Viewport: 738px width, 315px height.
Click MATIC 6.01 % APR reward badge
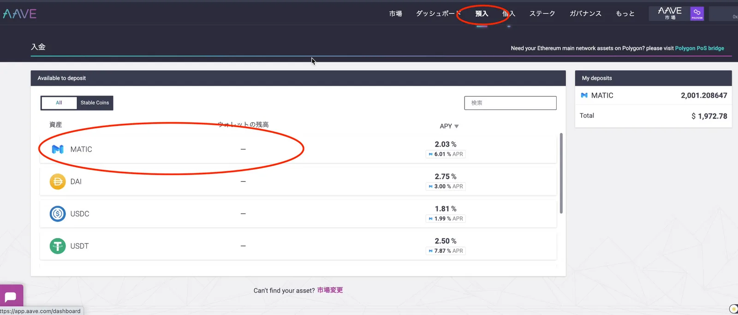click(x=446, y=154)
